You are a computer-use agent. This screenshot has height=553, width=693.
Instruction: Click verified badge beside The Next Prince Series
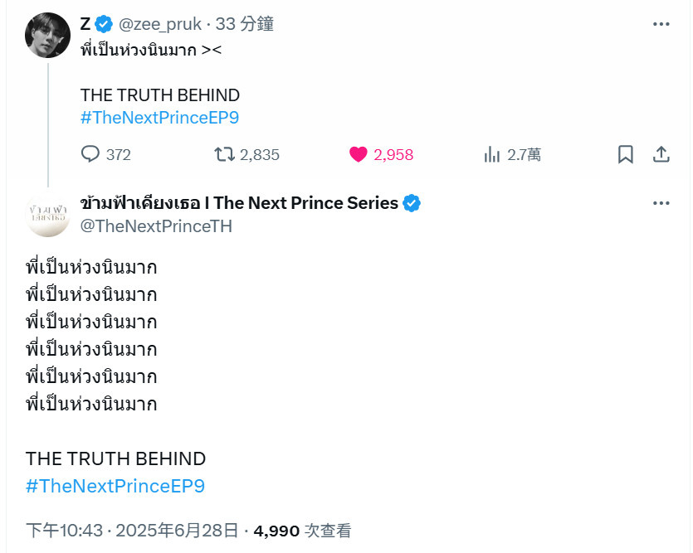tap(412, 203)
